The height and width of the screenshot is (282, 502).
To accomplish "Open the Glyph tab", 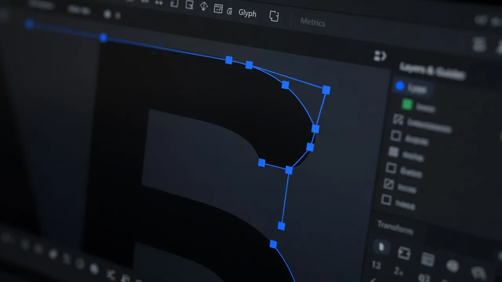I will (247, 13).
